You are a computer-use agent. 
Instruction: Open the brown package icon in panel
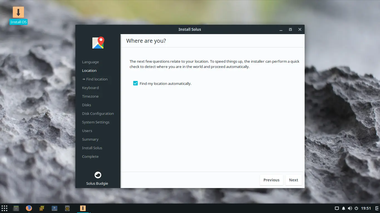(42, 208)
